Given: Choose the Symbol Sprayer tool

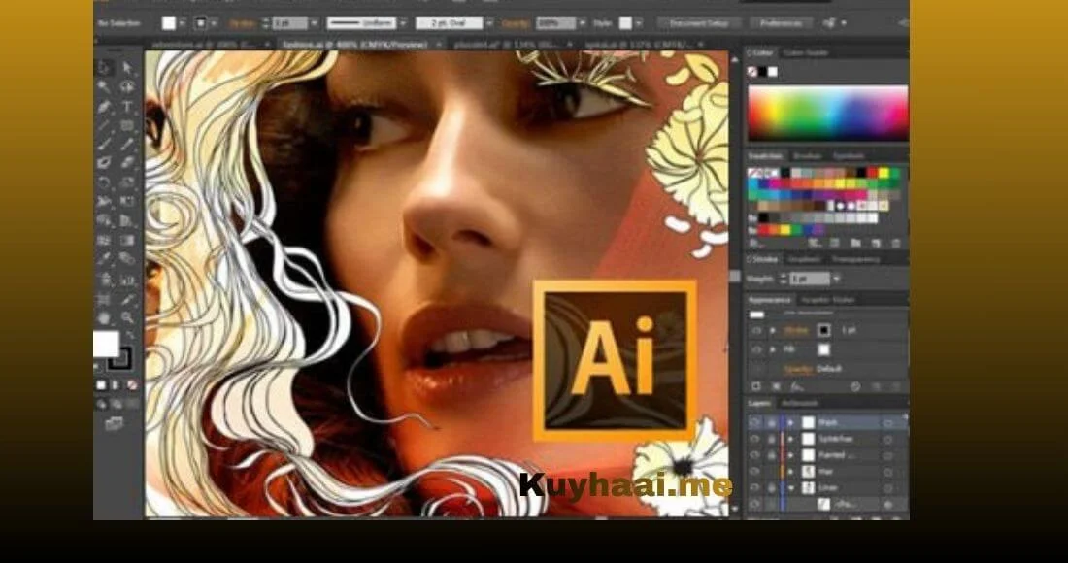Looking at the screenshot, I should (104, 280).
